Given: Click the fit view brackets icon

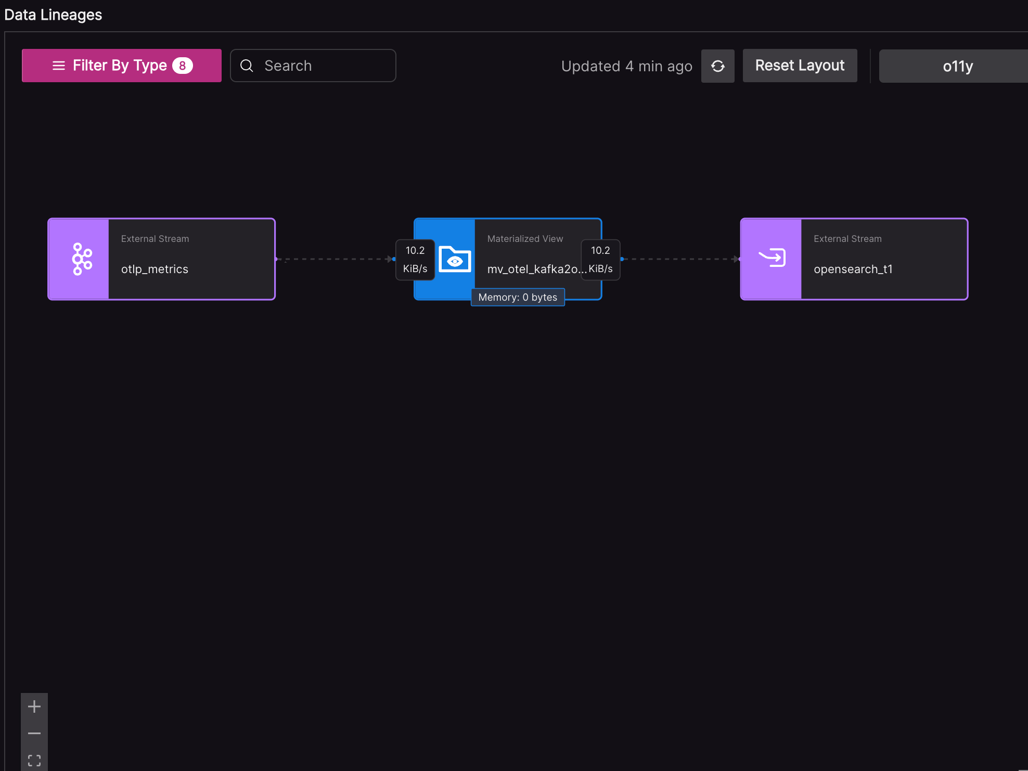Looking at the screenshot, I should pos(34,760).
